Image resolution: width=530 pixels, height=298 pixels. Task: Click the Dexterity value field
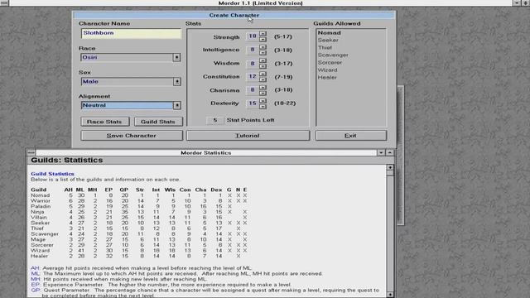tap(253, 103)
